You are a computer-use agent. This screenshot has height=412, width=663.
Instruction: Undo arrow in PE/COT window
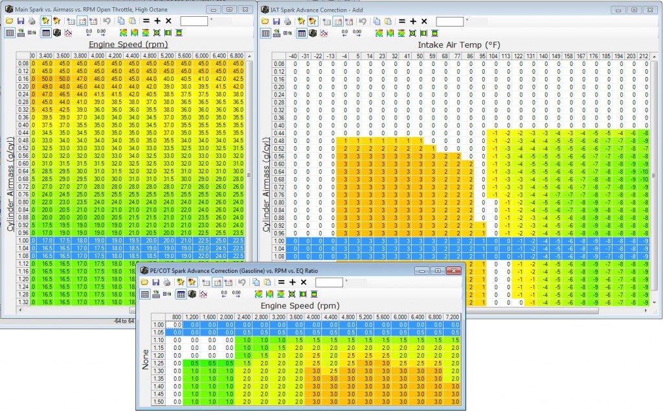(x=242, y=282)
